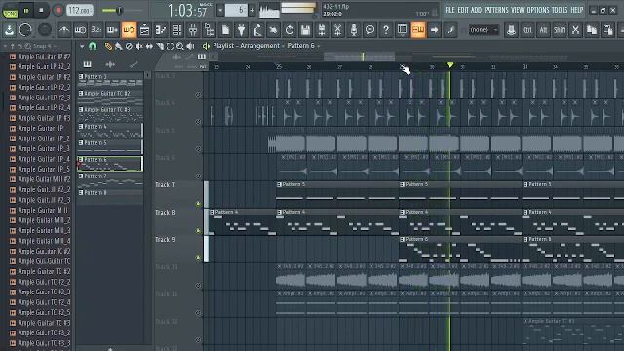The width and height of the screenshot is (624, 351).
Task: Open the OPTIONS menu
Action: (x=538, y=10)
